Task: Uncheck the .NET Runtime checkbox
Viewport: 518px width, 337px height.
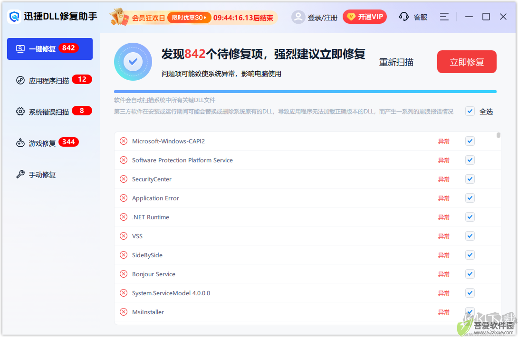Action: point(470,217)
